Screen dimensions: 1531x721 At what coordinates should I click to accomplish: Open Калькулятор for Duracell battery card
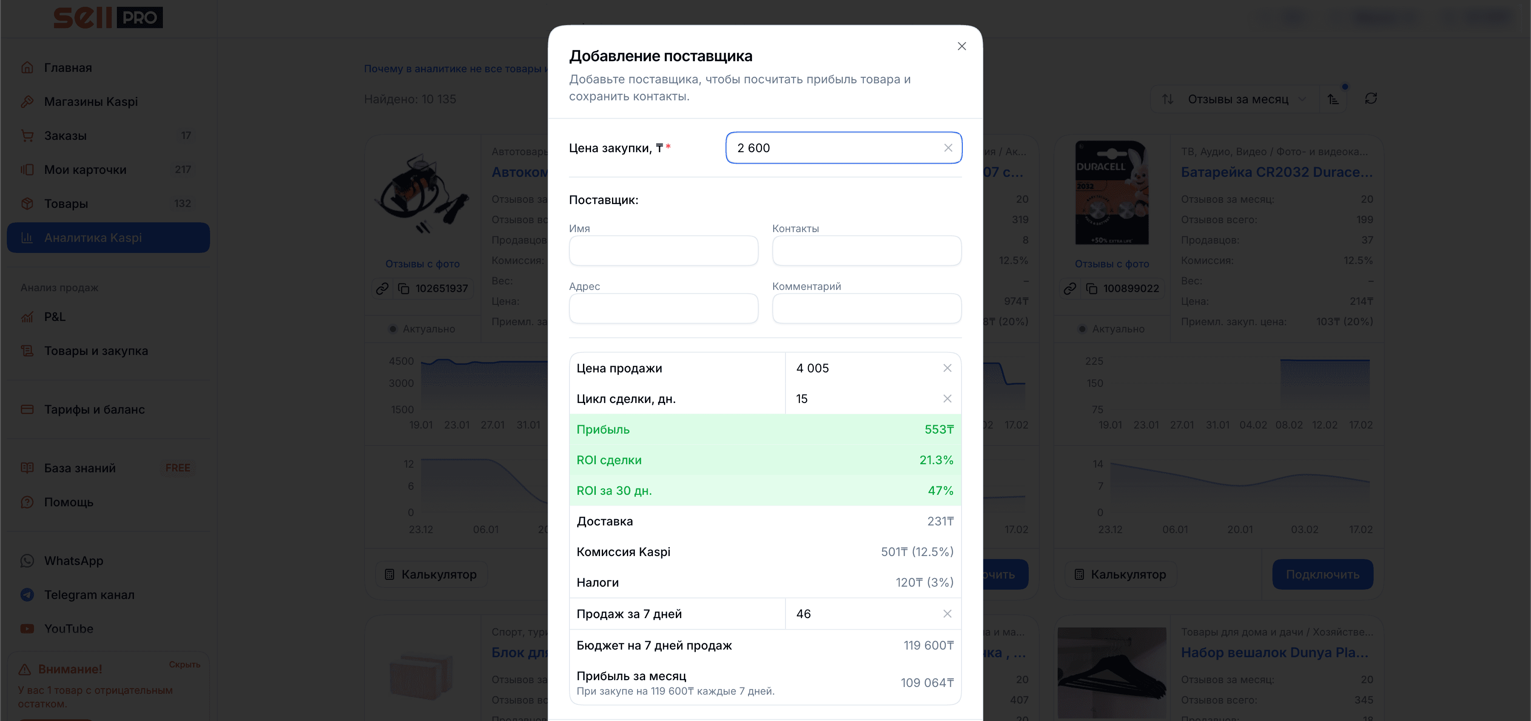1120,574
